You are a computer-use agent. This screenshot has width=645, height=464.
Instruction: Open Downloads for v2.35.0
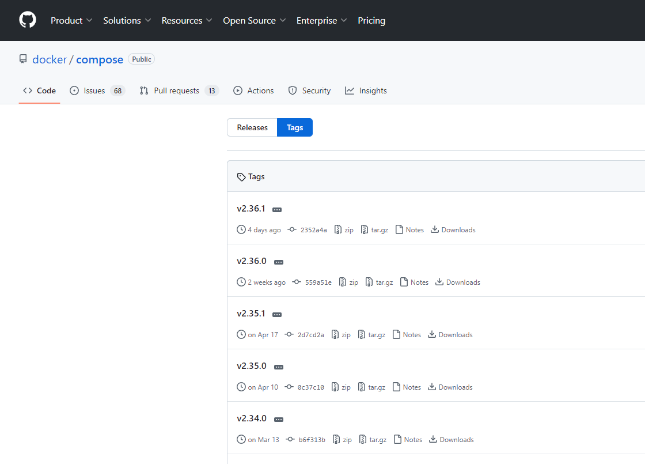point(450,387)
